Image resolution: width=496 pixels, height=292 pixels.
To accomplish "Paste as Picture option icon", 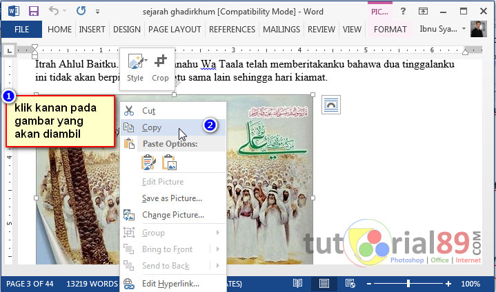I will coord(169,163).
